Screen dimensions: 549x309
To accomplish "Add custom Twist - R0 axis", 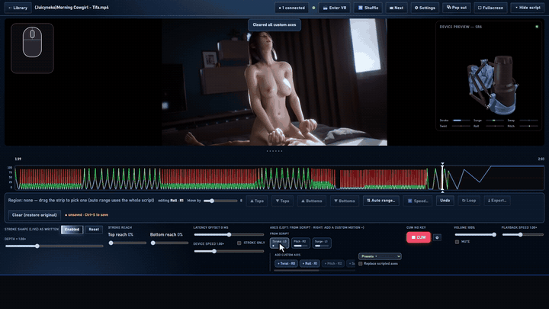I will click(287, 263).
